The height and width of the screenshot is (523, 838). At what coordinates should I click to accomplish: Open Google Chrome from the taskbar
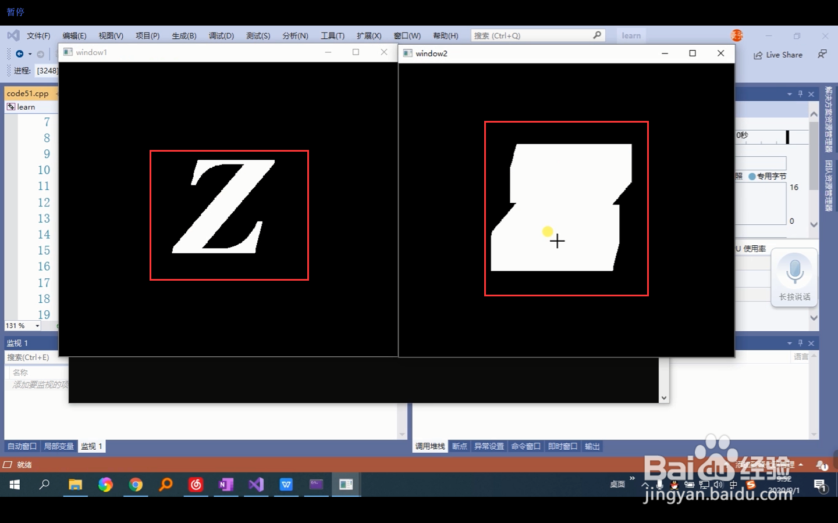[136, 485]
